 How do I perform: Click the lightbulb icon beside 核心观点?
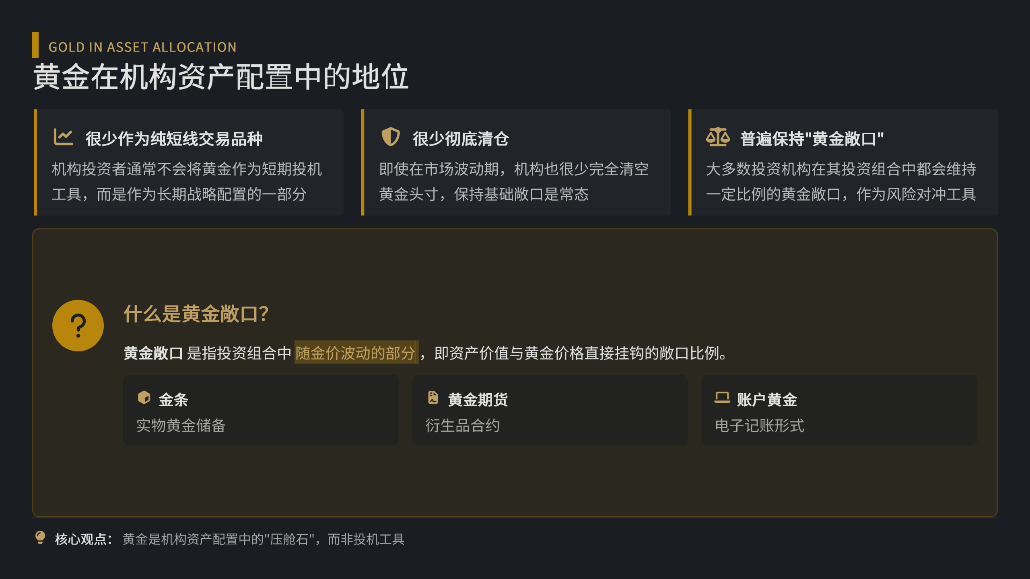tap(40, 538)
